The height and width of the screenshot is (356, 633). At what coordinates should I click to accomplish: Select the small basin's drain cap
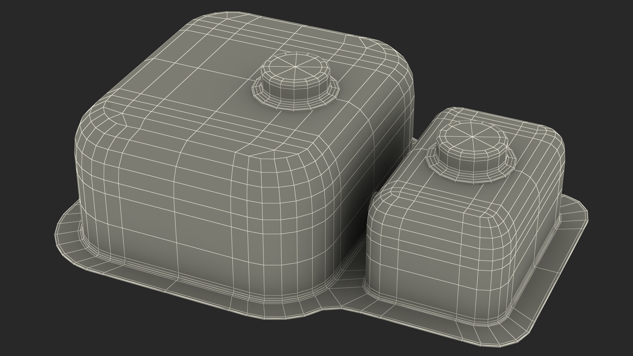(471, 152)
